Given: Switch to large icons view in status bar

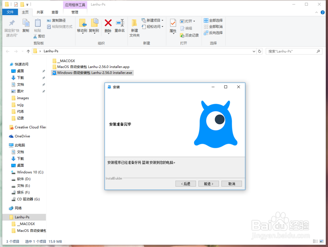Looking at the screenshot, I should (x=321, y=241).
